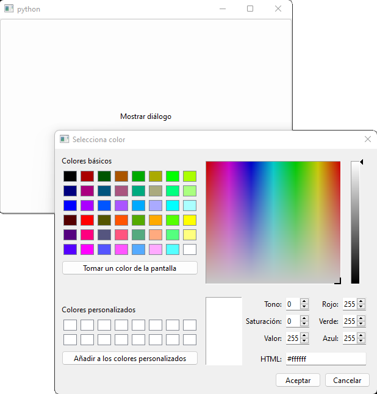Pick the bright magenta swatch in bottom row

click(87, 249)
